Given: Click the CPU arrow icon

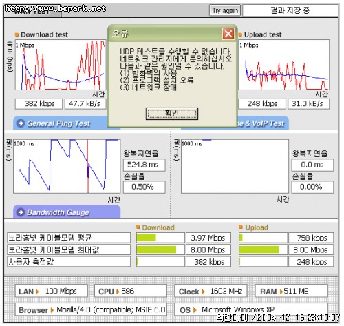Looking at the screenshot, I should [118, 292].
